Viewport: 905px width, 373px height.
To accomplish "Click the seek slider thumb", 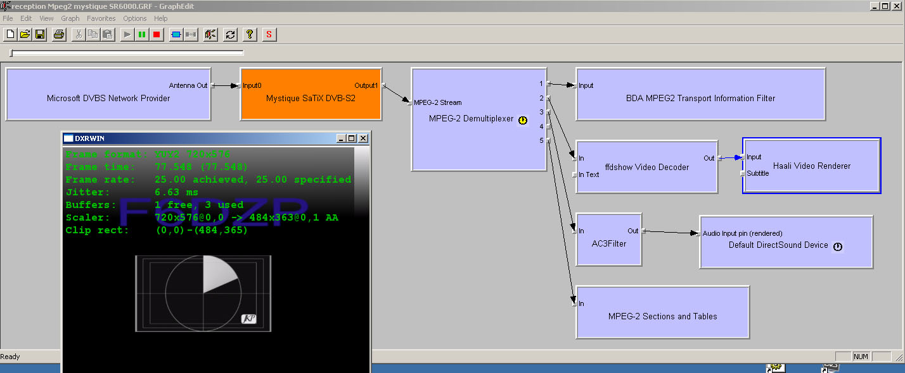I will point(11,53).
